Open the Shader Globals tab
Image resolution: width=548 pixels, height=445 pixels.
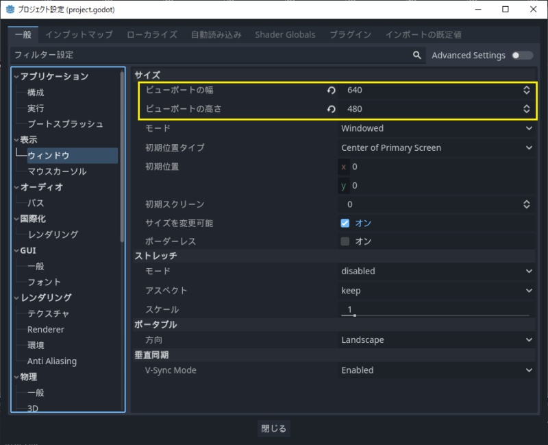285,34
